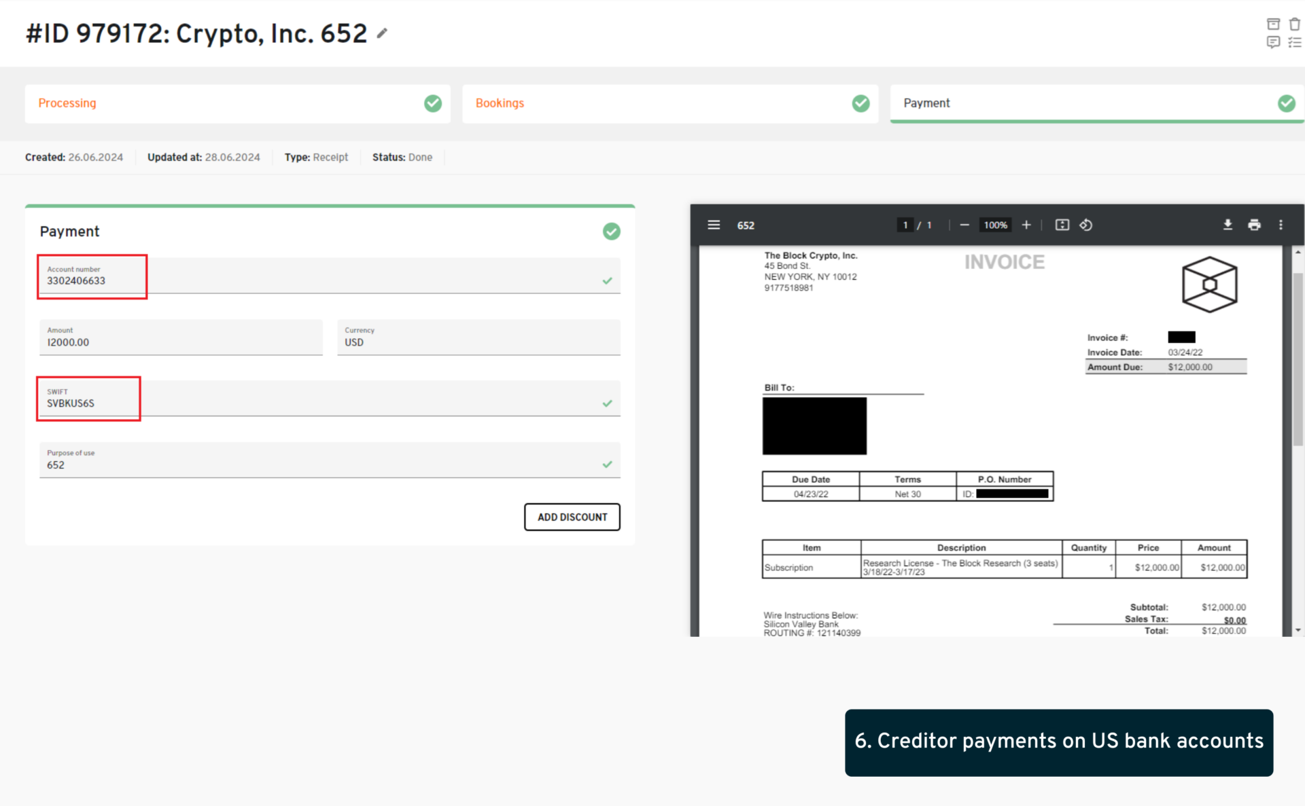Rotate the PDF counterclockwise
The height and width of the screenshot is (806, 1305).
1085,225
